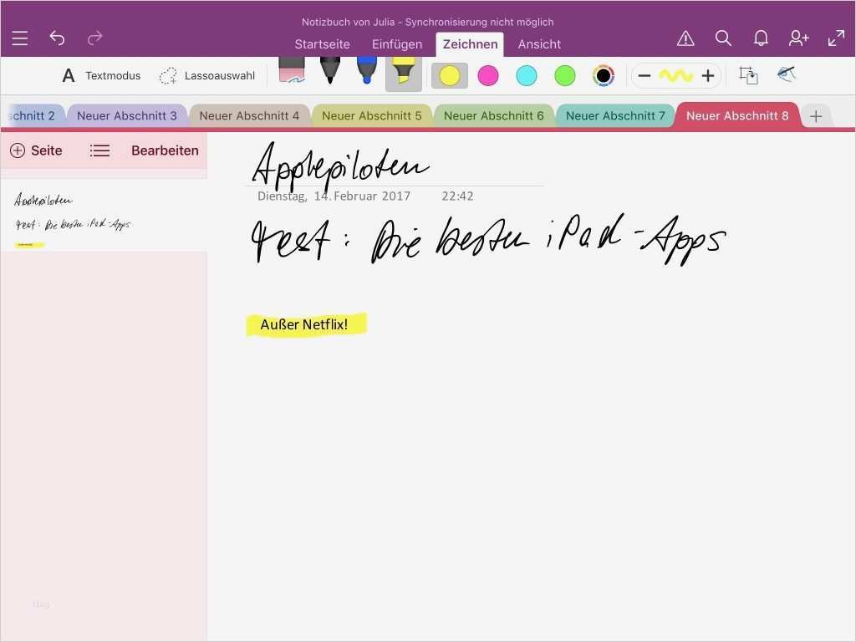Switch to Neuer Abschnitt 3
The height and width of the screenshot is (642, 856).
[127, 115]
